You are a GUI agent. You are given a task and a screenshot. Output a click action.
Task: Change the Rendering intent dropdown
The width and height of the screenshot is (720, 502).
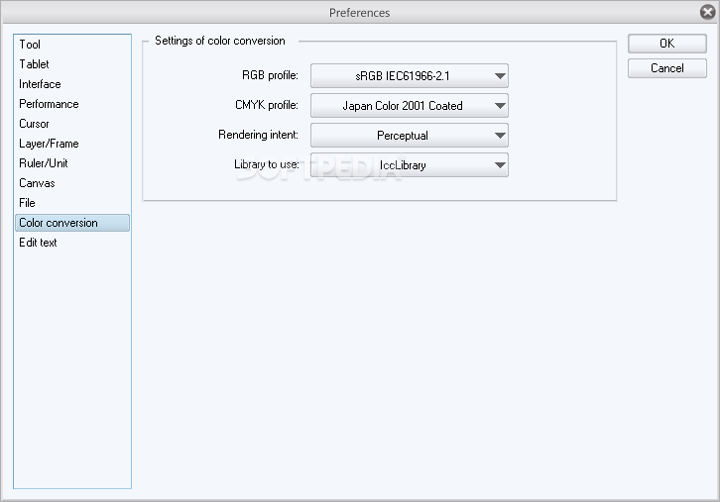(410, 136)
